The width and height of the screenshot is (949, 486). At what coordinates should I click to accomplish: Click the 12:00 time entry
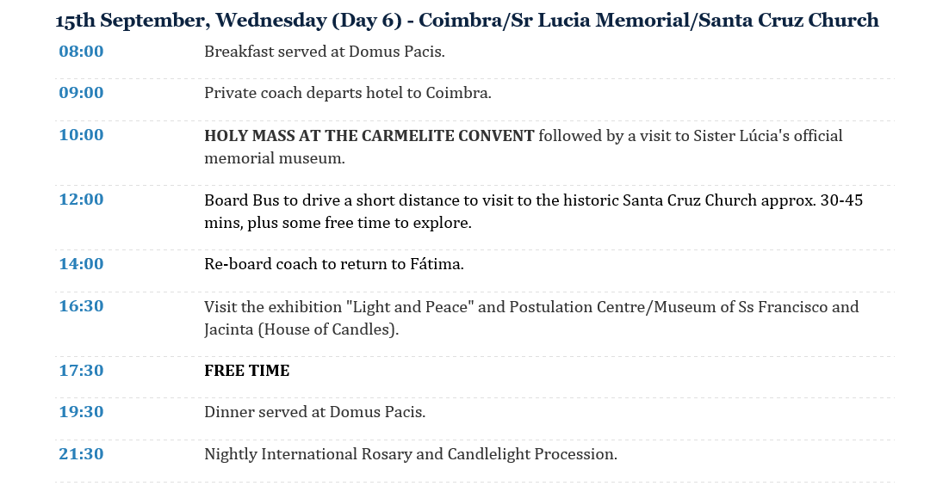(81, 200)
